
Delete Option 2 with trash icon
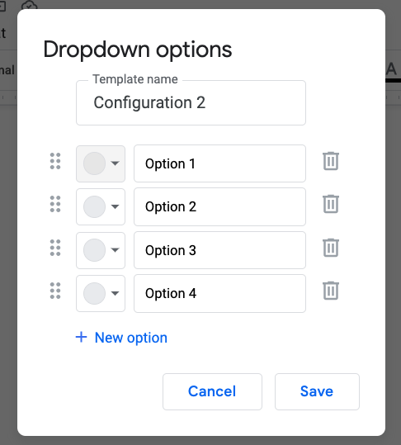point(331,204)
